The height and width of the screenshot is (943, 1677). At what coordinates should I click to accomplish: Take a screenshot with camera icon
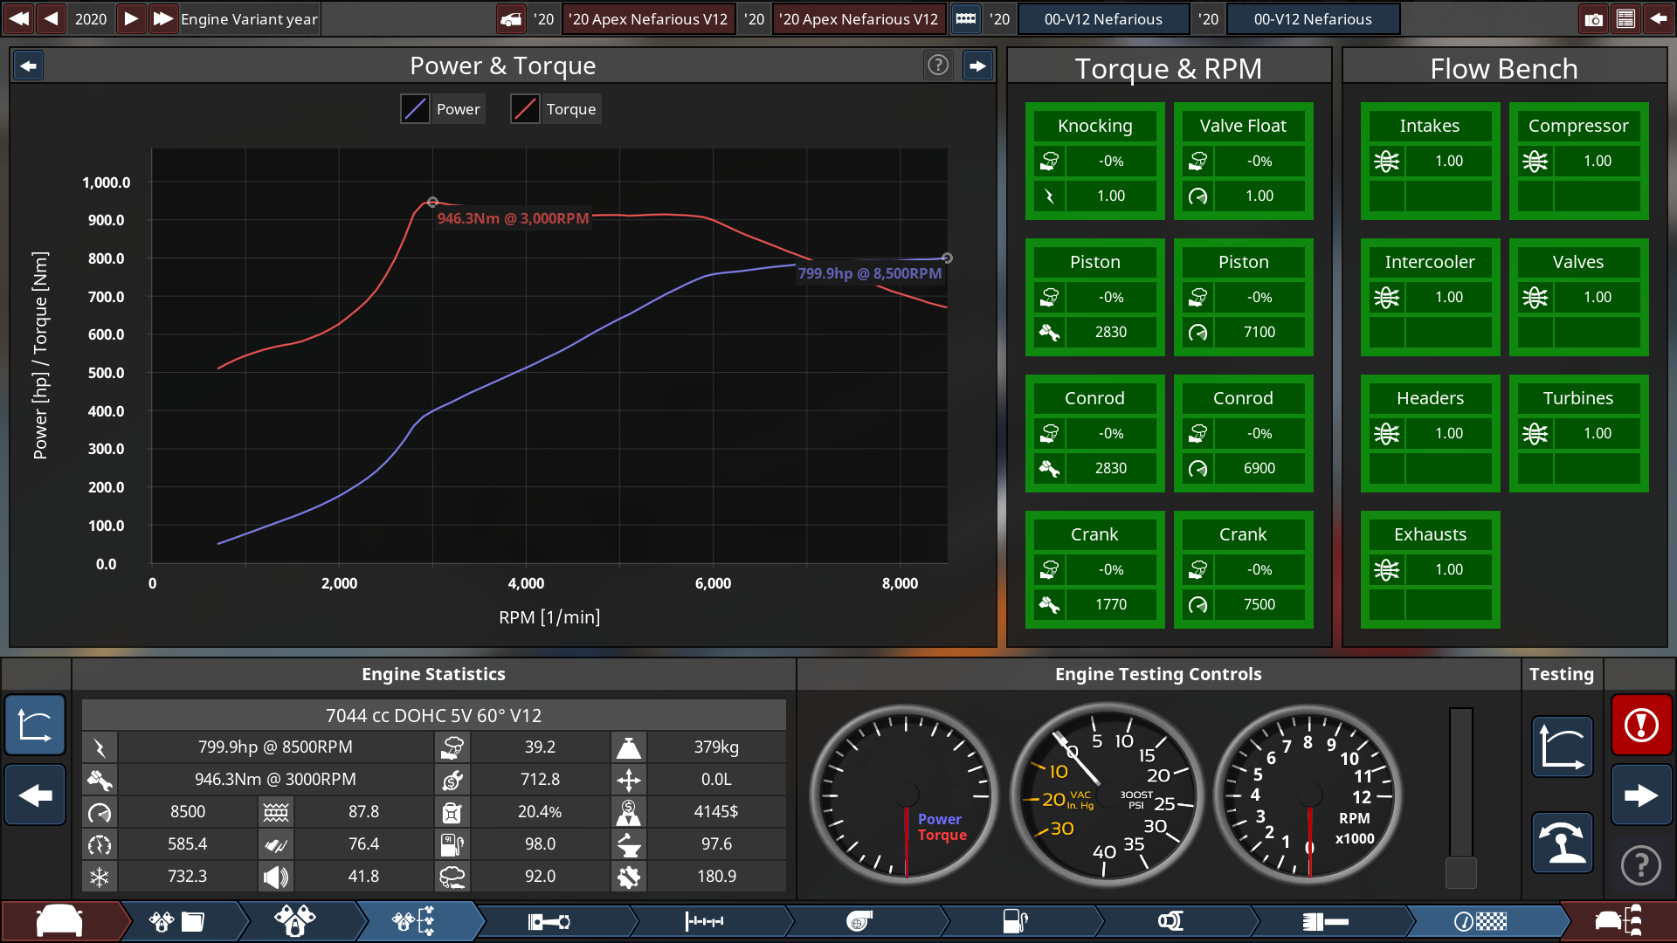1593,19
